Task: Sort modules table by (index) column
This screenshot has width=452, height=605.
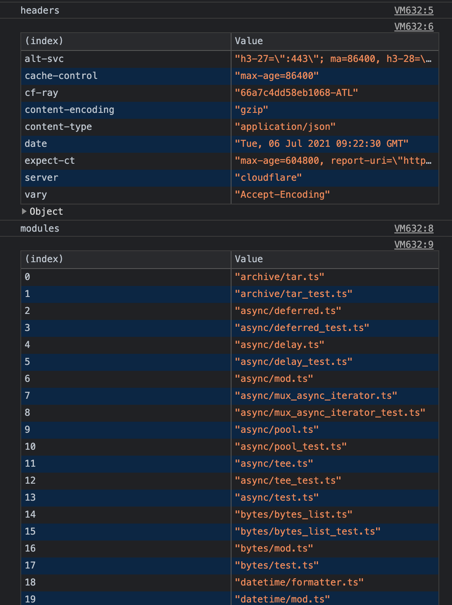Action: pos(44,259)
